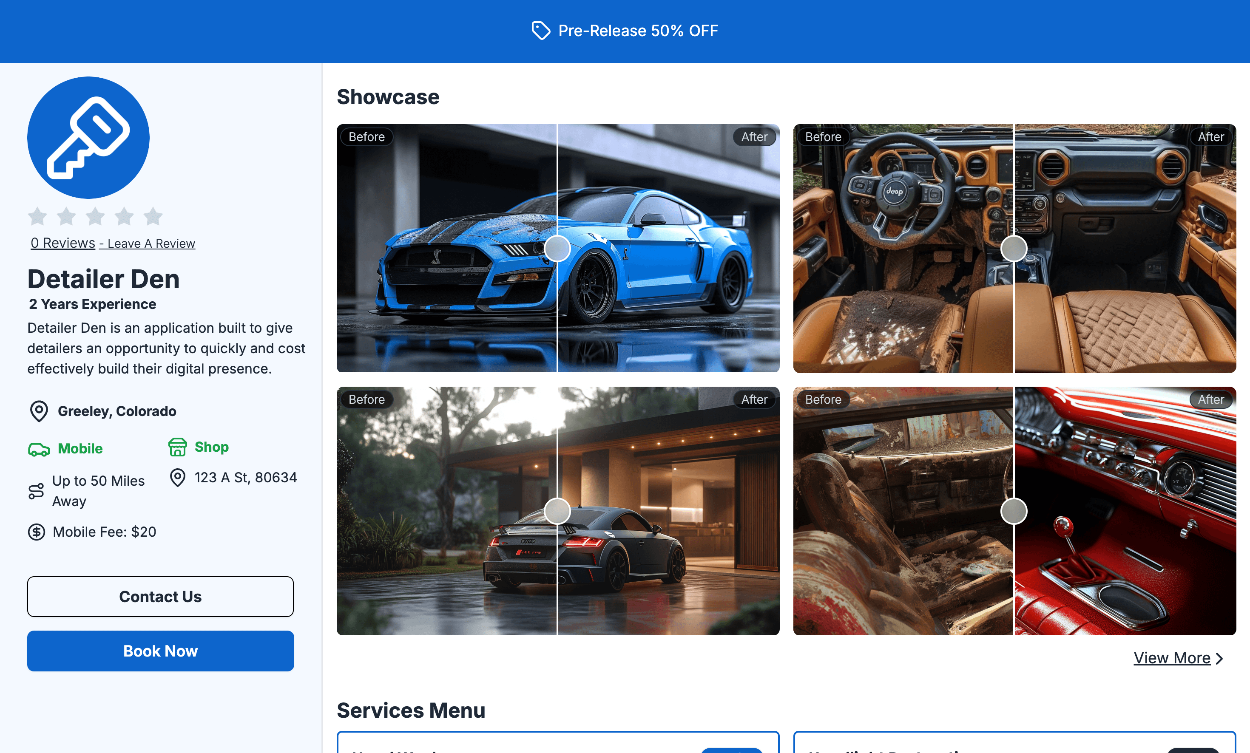Click the price tag icon in banner

(540, 31)
